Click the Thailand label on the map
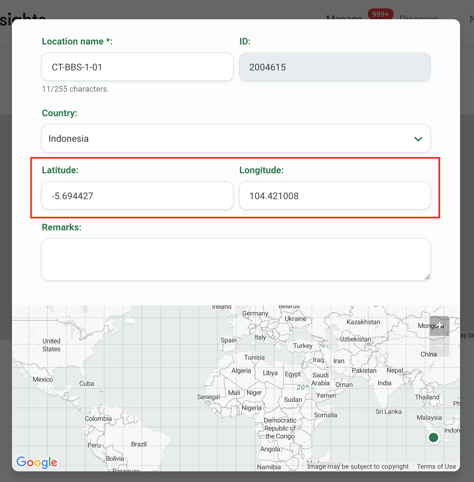 [427, 397]
